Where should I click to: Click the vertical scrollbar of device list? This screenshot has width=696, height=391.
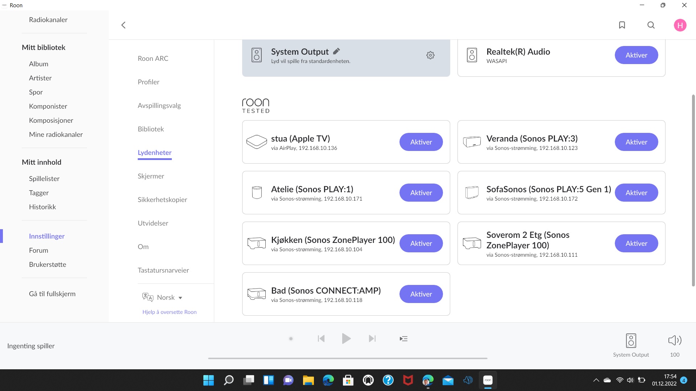(693, 190)
